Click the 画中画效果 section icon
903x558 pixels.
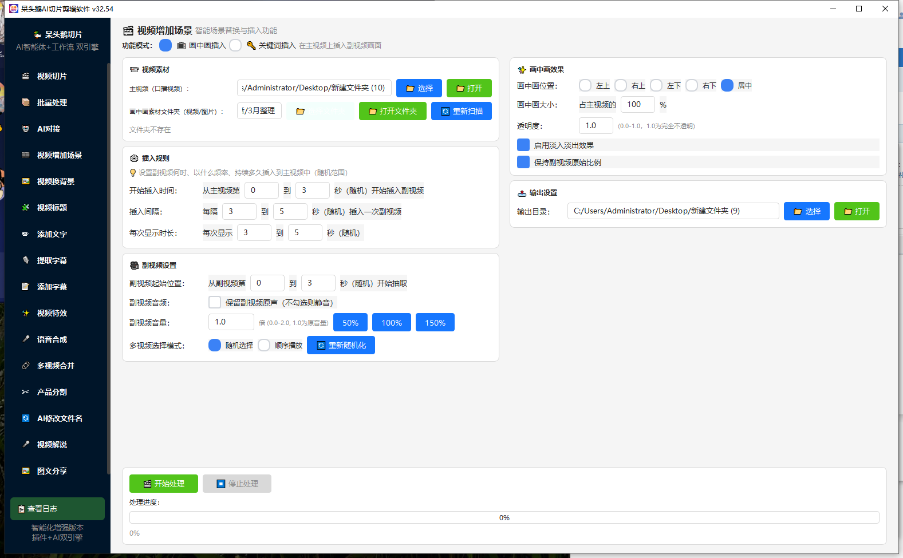tap(522, 70)
